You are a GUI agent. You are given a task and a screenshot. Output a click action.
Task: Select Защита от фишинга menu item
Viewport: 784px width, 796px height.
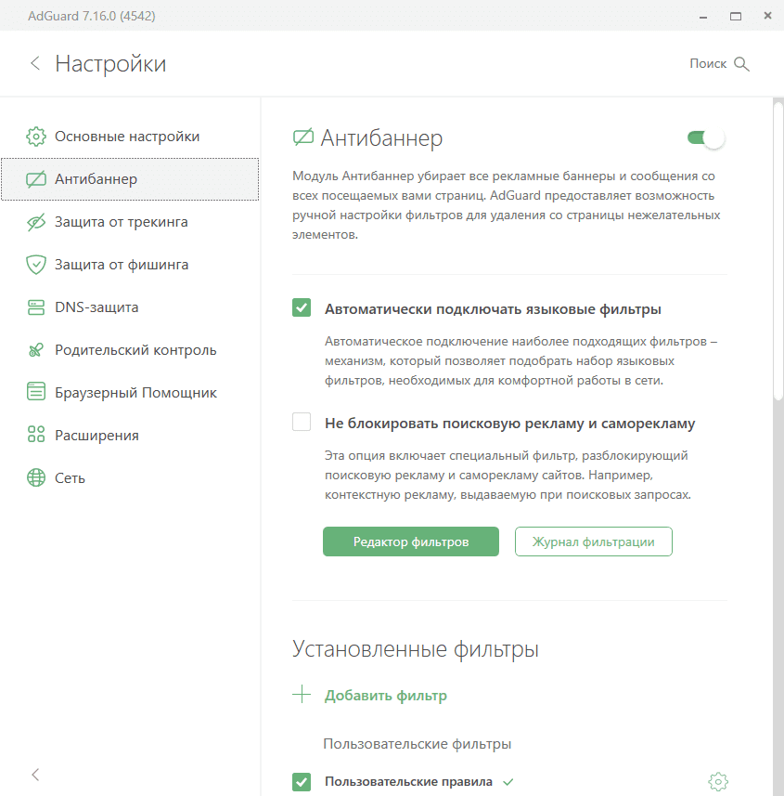(130, 265)
